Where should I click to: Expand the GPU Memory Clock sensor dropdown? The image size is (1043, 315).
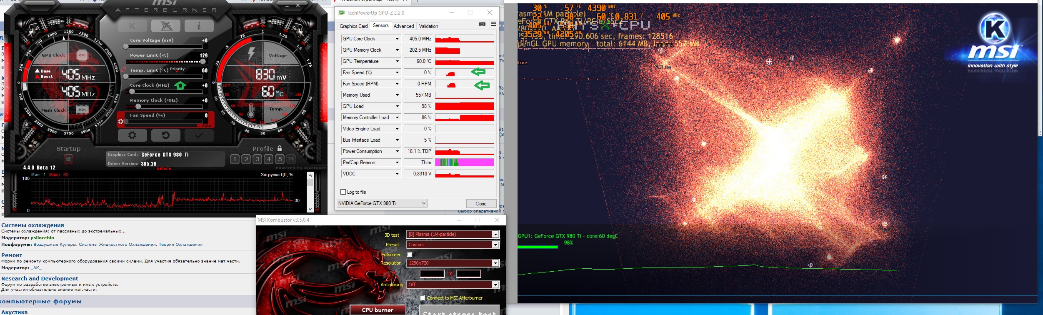click(x=397, y=50)
